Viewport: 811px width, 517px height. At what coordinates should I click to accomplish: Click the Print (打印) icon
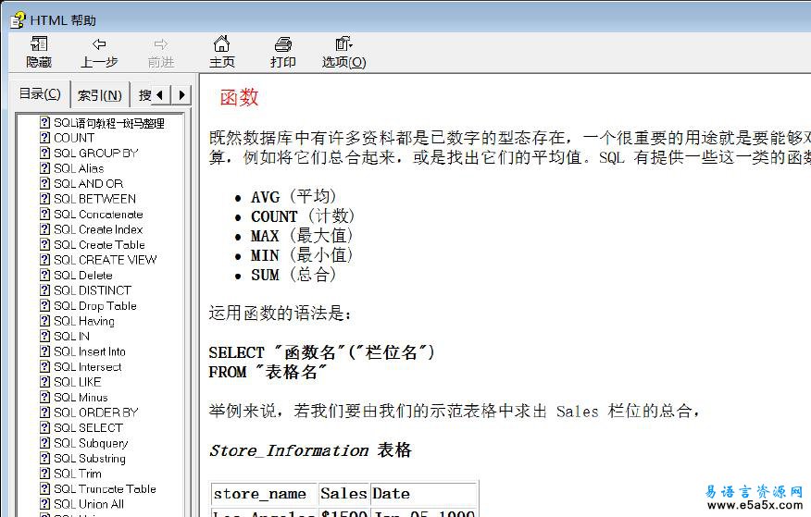point(283,44)
